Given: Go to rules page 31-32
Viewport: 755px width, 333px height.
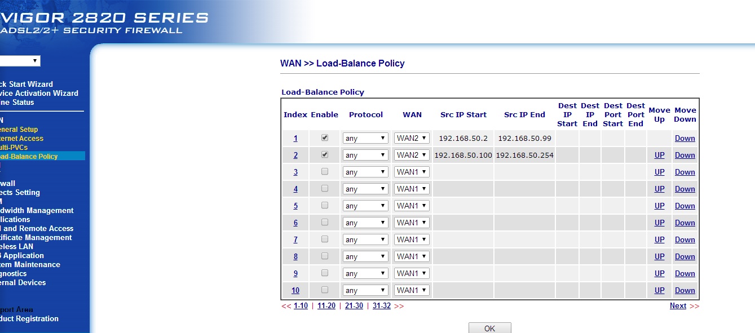Looking at the screenshot, I should point(382,306).
